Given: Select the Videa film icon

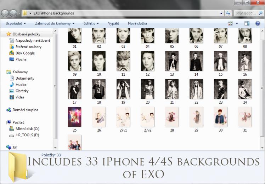Looking at the screenshot, I should [11, 97].
